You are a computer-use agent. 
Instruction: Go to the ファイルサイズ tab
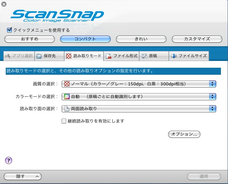point(189,56)
